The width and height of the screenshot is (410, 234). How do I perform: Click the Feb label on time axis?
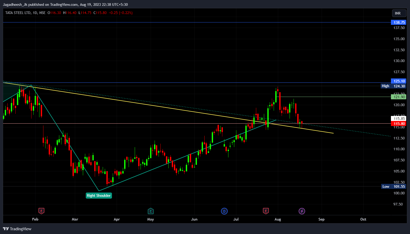[35, 219]
